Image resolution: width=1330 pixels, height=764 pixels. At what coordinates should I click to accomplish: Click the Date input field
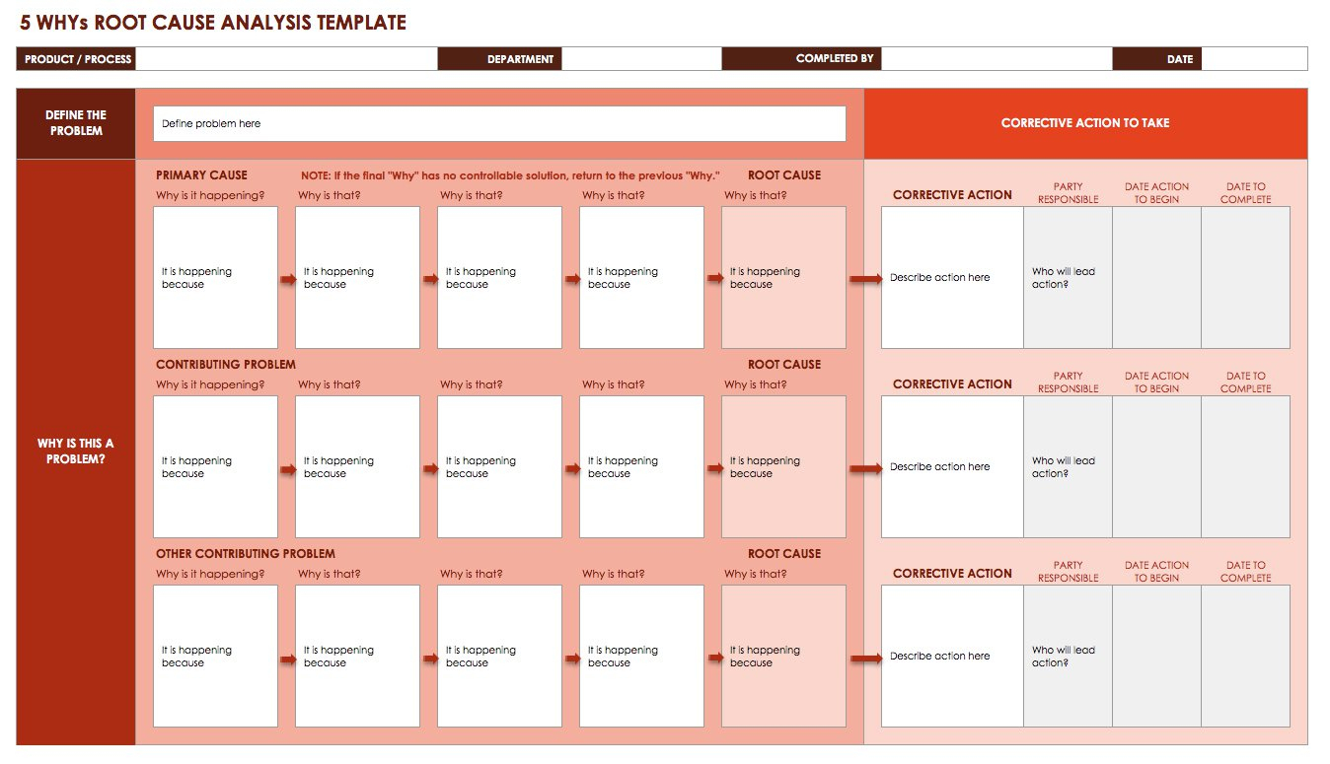[x=1254, y=59]
